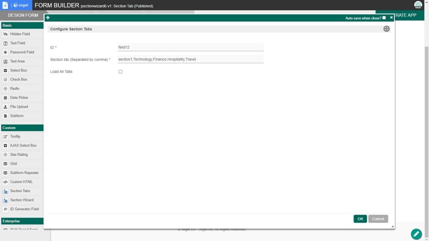This screenshot has height=241, width=429.
Task: Select Section Wizard in the palette
Action: point(22,200)
